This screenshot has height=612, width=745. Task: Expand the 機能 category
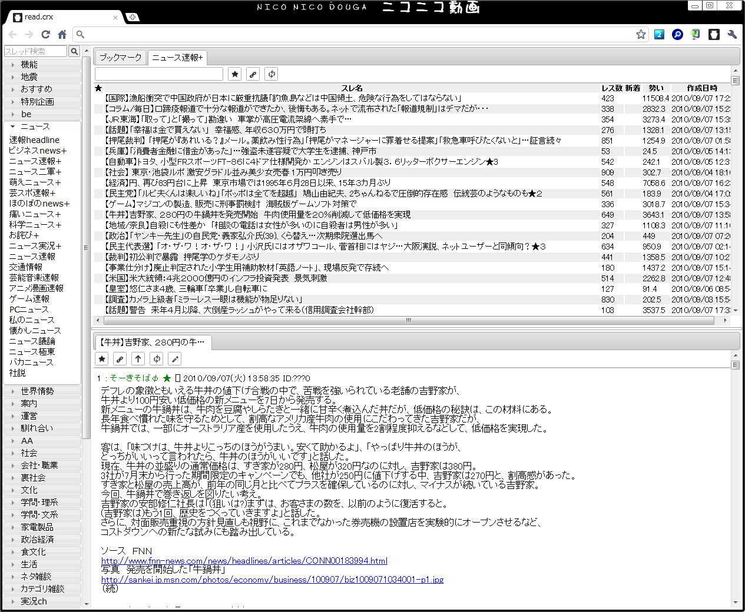pyautogui.click(x=42, y=64)
